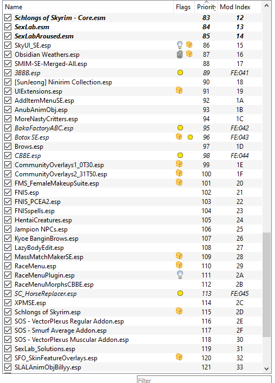Click the archive box flag on MassMatchMakerSE.esp
Image resolution: width=275 pixels, height=383 pixels.
click(179, 256)
